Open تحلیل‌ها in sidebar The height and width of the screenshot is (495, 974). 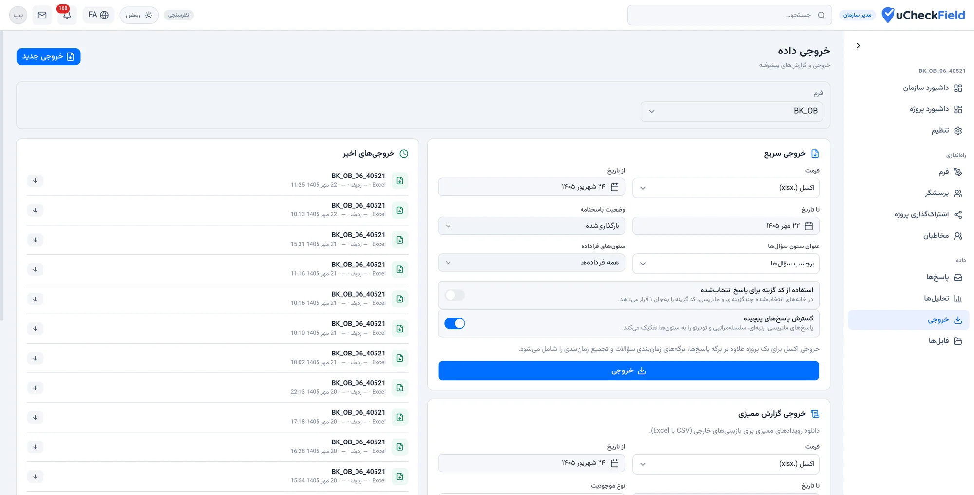[x=909, y=299]
